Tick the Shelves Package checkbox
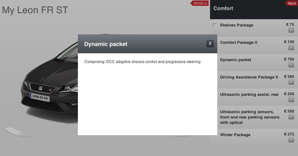The width and height of the screenshot is (298, 156). (215, 25)
